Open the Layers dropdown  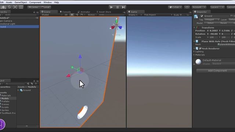click(x=217, y=7)
